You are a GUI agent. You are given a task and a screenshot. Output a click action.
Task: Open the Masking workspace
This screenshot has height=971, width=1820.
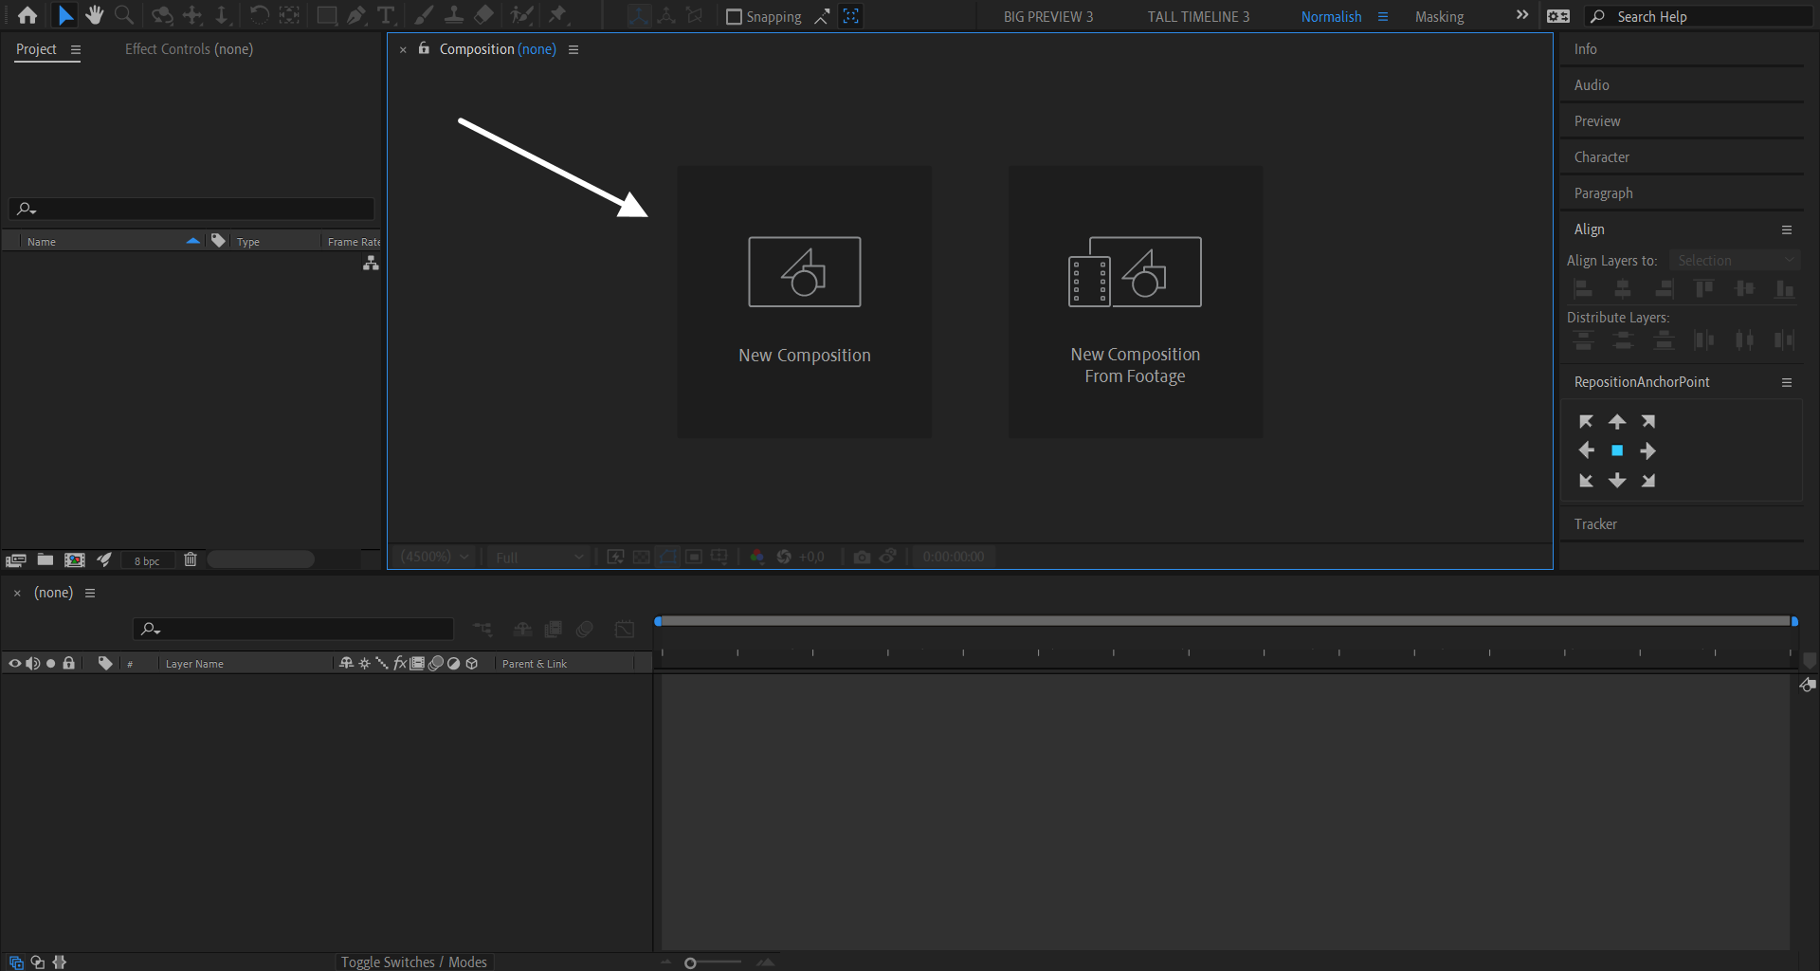(x=1439, y=16)
